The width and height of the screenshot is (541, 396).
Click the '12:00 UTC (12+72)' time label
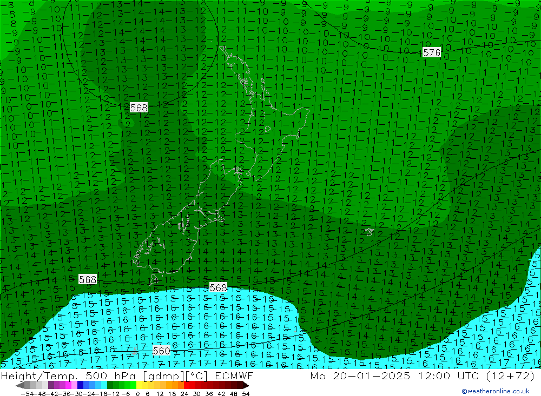477,375
